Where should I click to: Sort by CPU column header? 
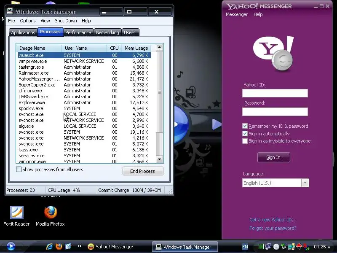(x=114, y=48)
